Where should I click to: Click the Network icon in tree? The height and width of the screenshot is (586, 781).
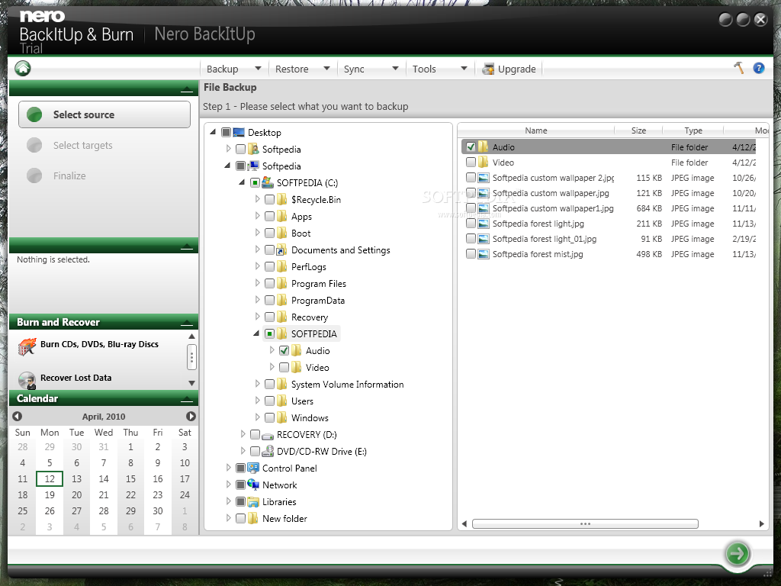point(253,485)
